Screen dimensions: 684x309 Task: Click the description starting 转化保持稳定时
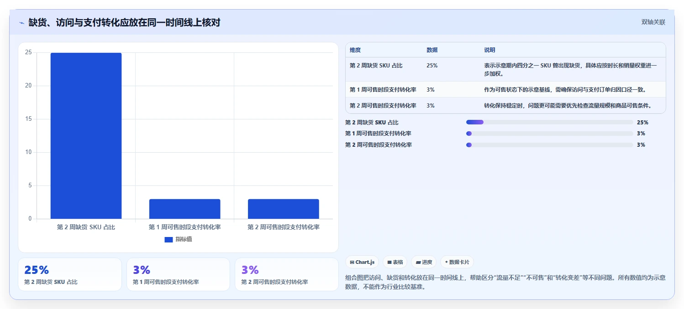click(568, 105)
